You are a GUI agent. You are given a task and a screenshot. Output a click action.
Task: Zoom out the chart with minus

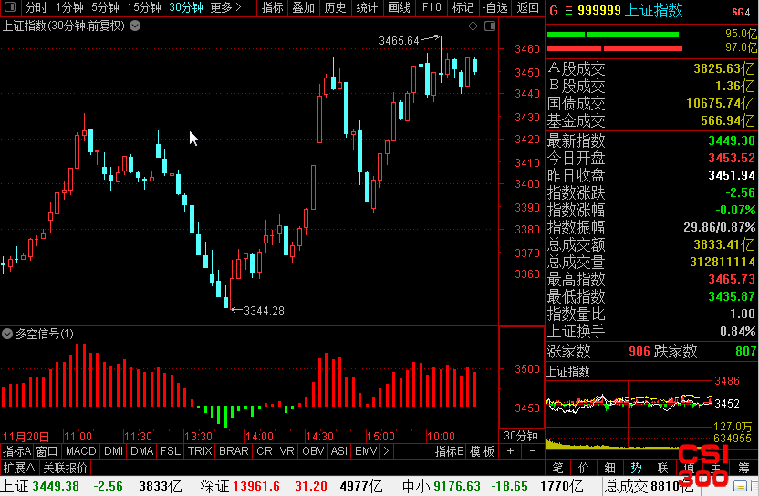click(x=533, y=451)
